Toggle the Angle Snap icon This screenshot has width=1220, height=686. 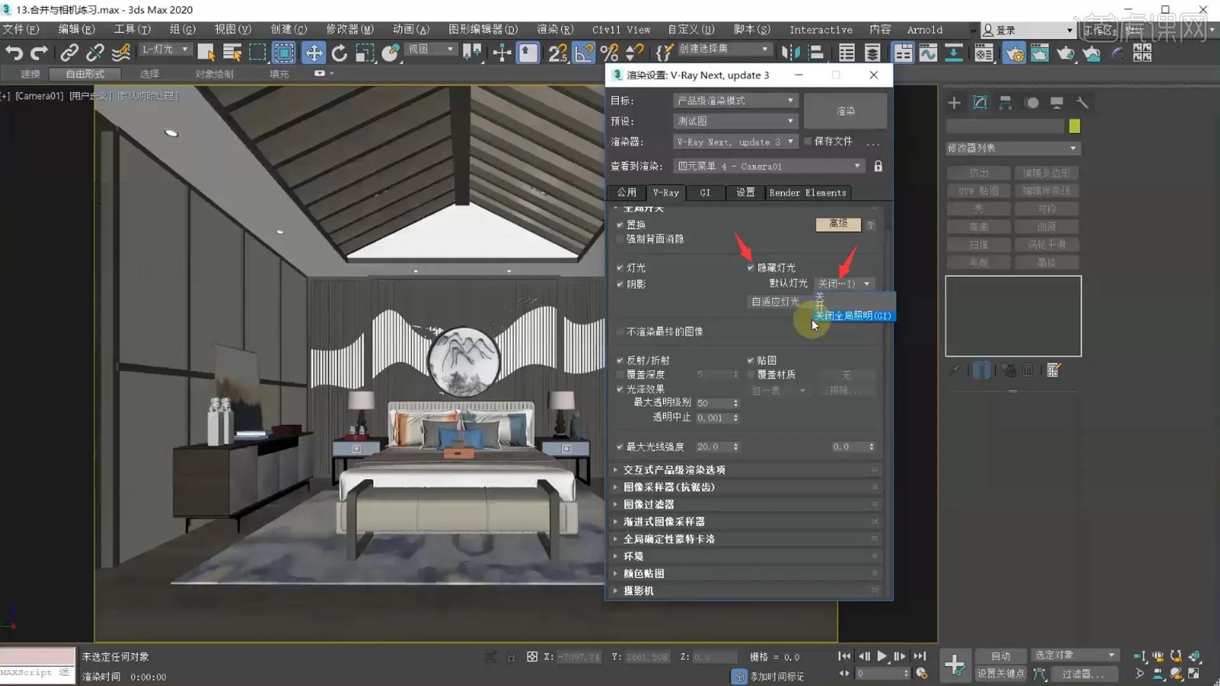click(583, 53)
